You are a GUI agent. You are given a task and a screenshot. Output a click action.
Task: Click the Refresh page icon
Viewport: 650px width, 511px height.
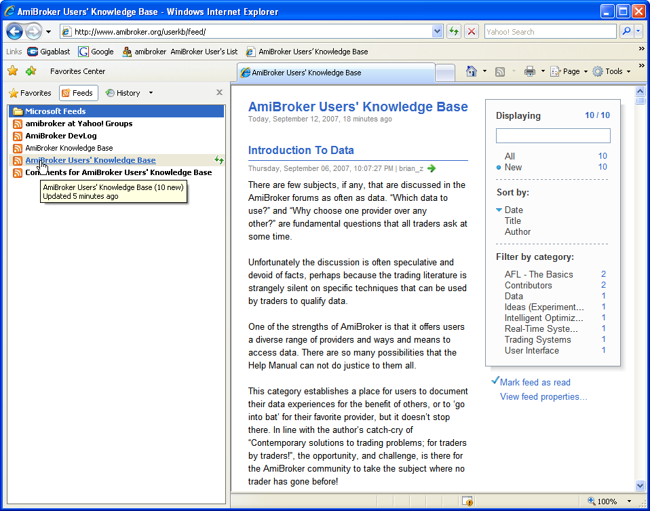point(453,32)
